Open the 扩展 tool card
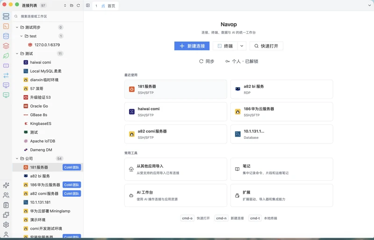Image resolution: width=374 pixels, height=240 pixels. tap(281, 195)
